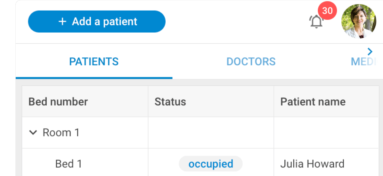Click the empty Status cell of Room 1

pyautogui.click(x=211, y=133)
